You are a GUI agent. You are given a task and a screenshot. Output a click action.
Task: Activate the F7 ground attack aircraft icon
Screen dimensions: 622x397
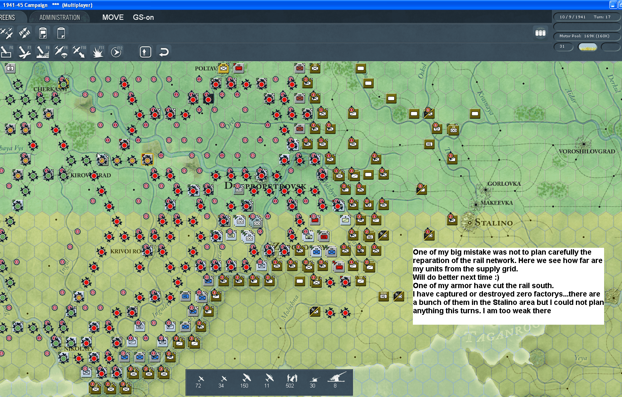[24, 51]
